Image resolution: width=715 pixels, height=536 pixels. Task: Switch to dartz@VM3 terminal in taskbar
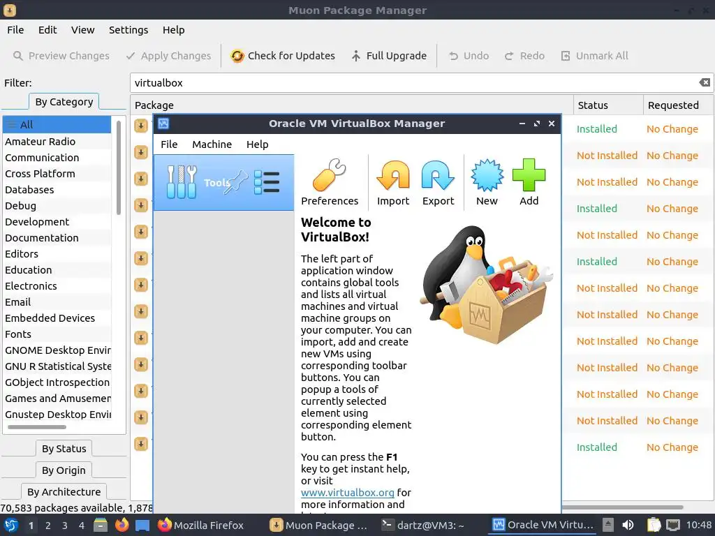(x=422, y=525)
